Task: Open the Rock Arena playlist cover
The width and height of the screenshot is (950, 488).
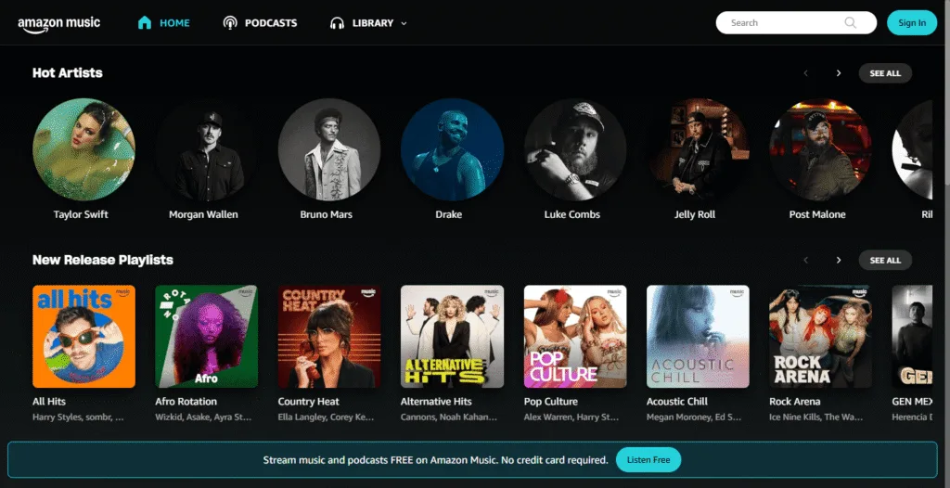Action: pos(820,337)
